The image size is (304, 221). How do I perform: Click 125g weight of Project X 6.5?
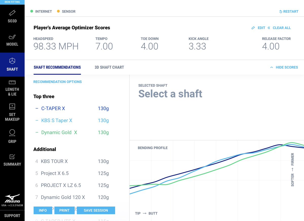click(103, 173)
